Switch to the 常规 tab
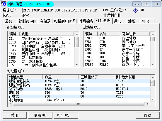 tap(10, 21)
